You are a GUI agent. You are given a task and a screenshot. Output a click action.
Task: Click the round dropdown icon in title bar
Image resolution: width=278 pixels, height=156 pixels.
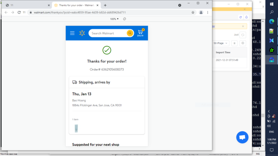[179, 5]
